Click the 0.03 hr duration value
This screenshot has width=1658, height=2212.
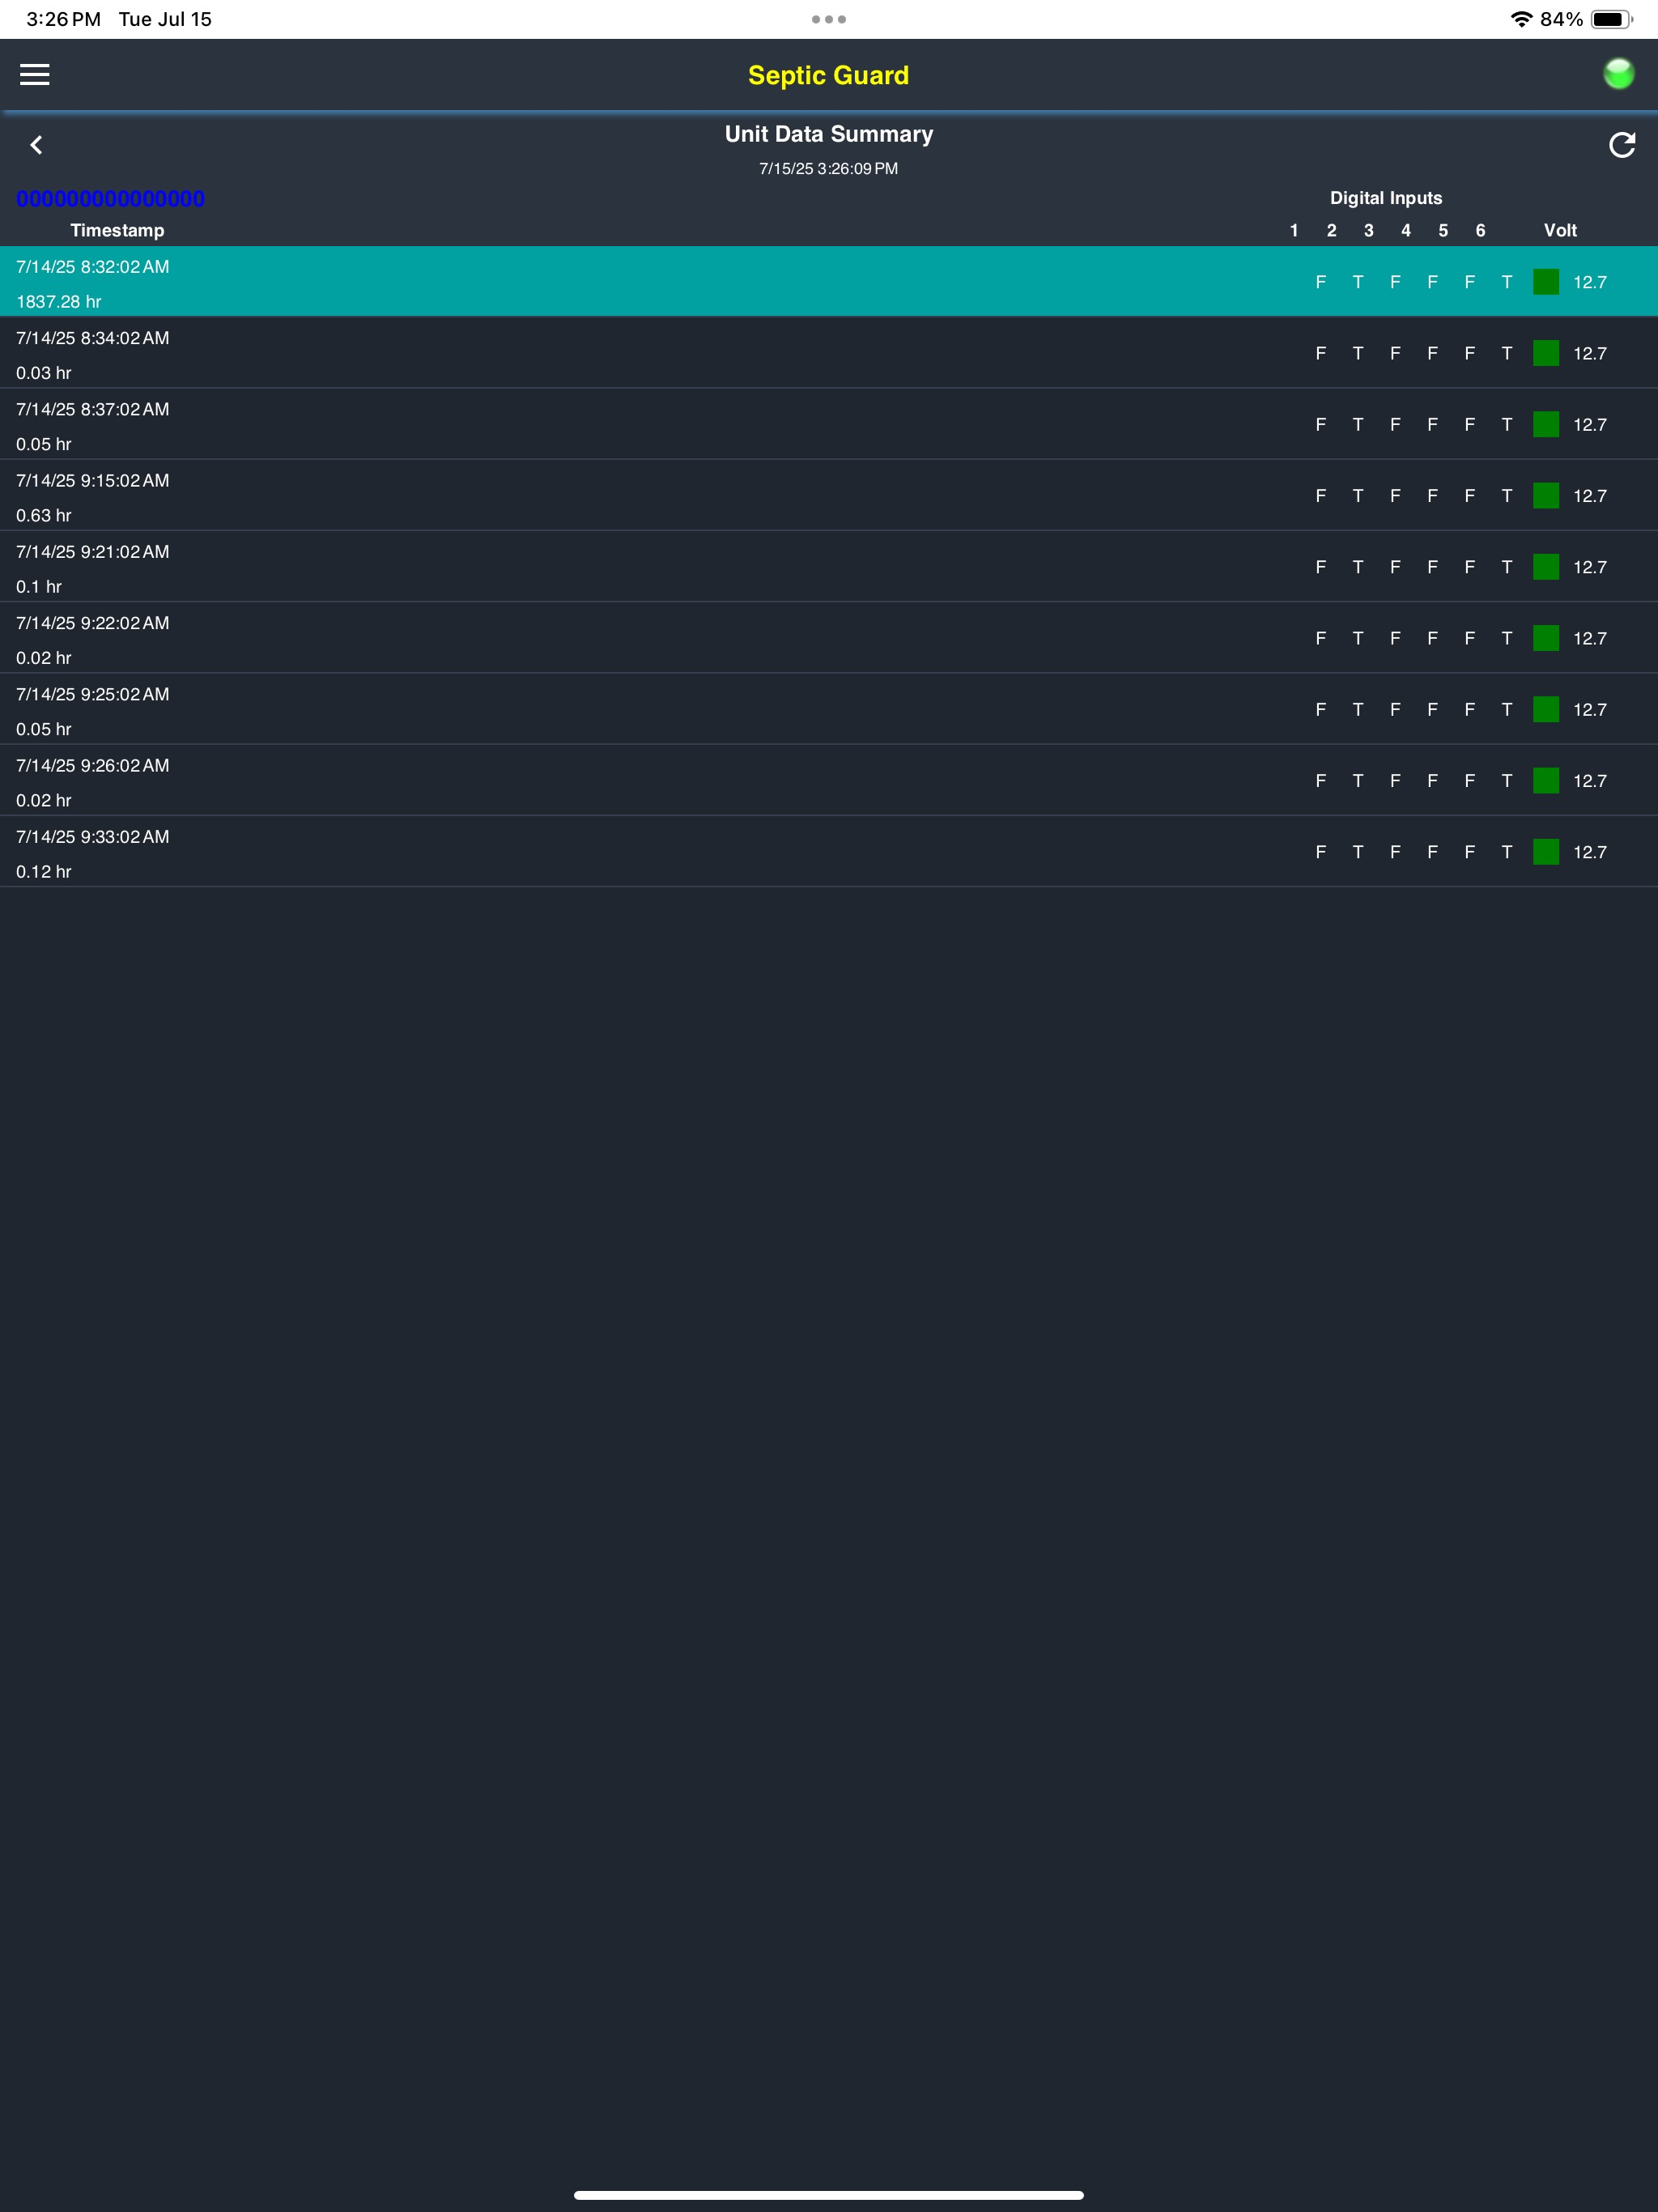[x=44, y=373]
